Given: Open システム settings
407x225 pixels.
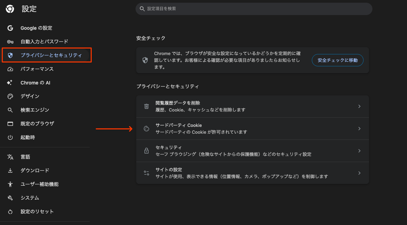Looking at the screenshot, I should coord(30,198).
